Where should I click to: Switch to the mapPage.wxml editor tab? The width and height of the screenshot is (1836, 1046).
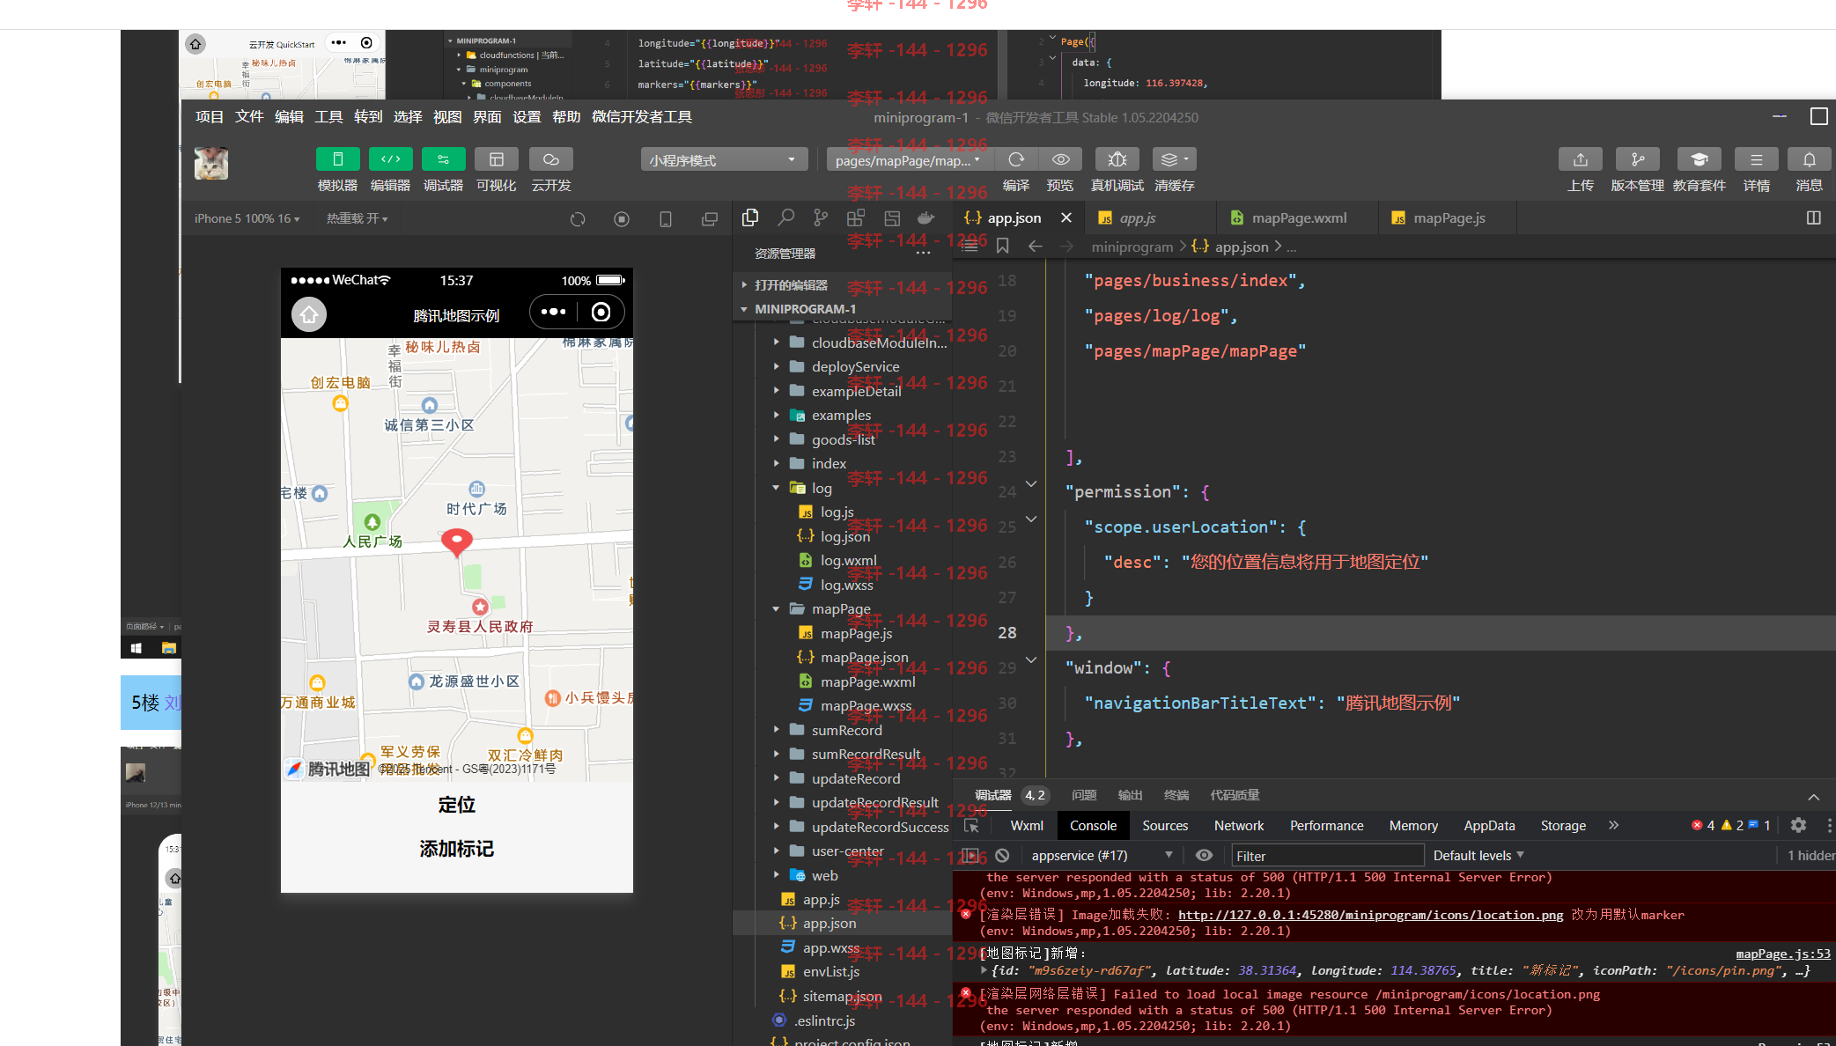pyautogui.click(x=1297, y=217)
